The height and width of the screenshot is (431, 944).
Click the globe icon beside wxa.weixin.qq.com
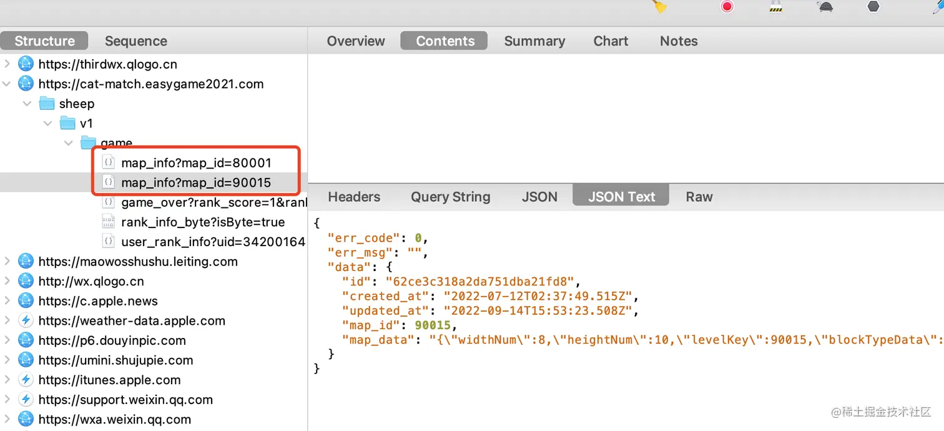[26, 419]
